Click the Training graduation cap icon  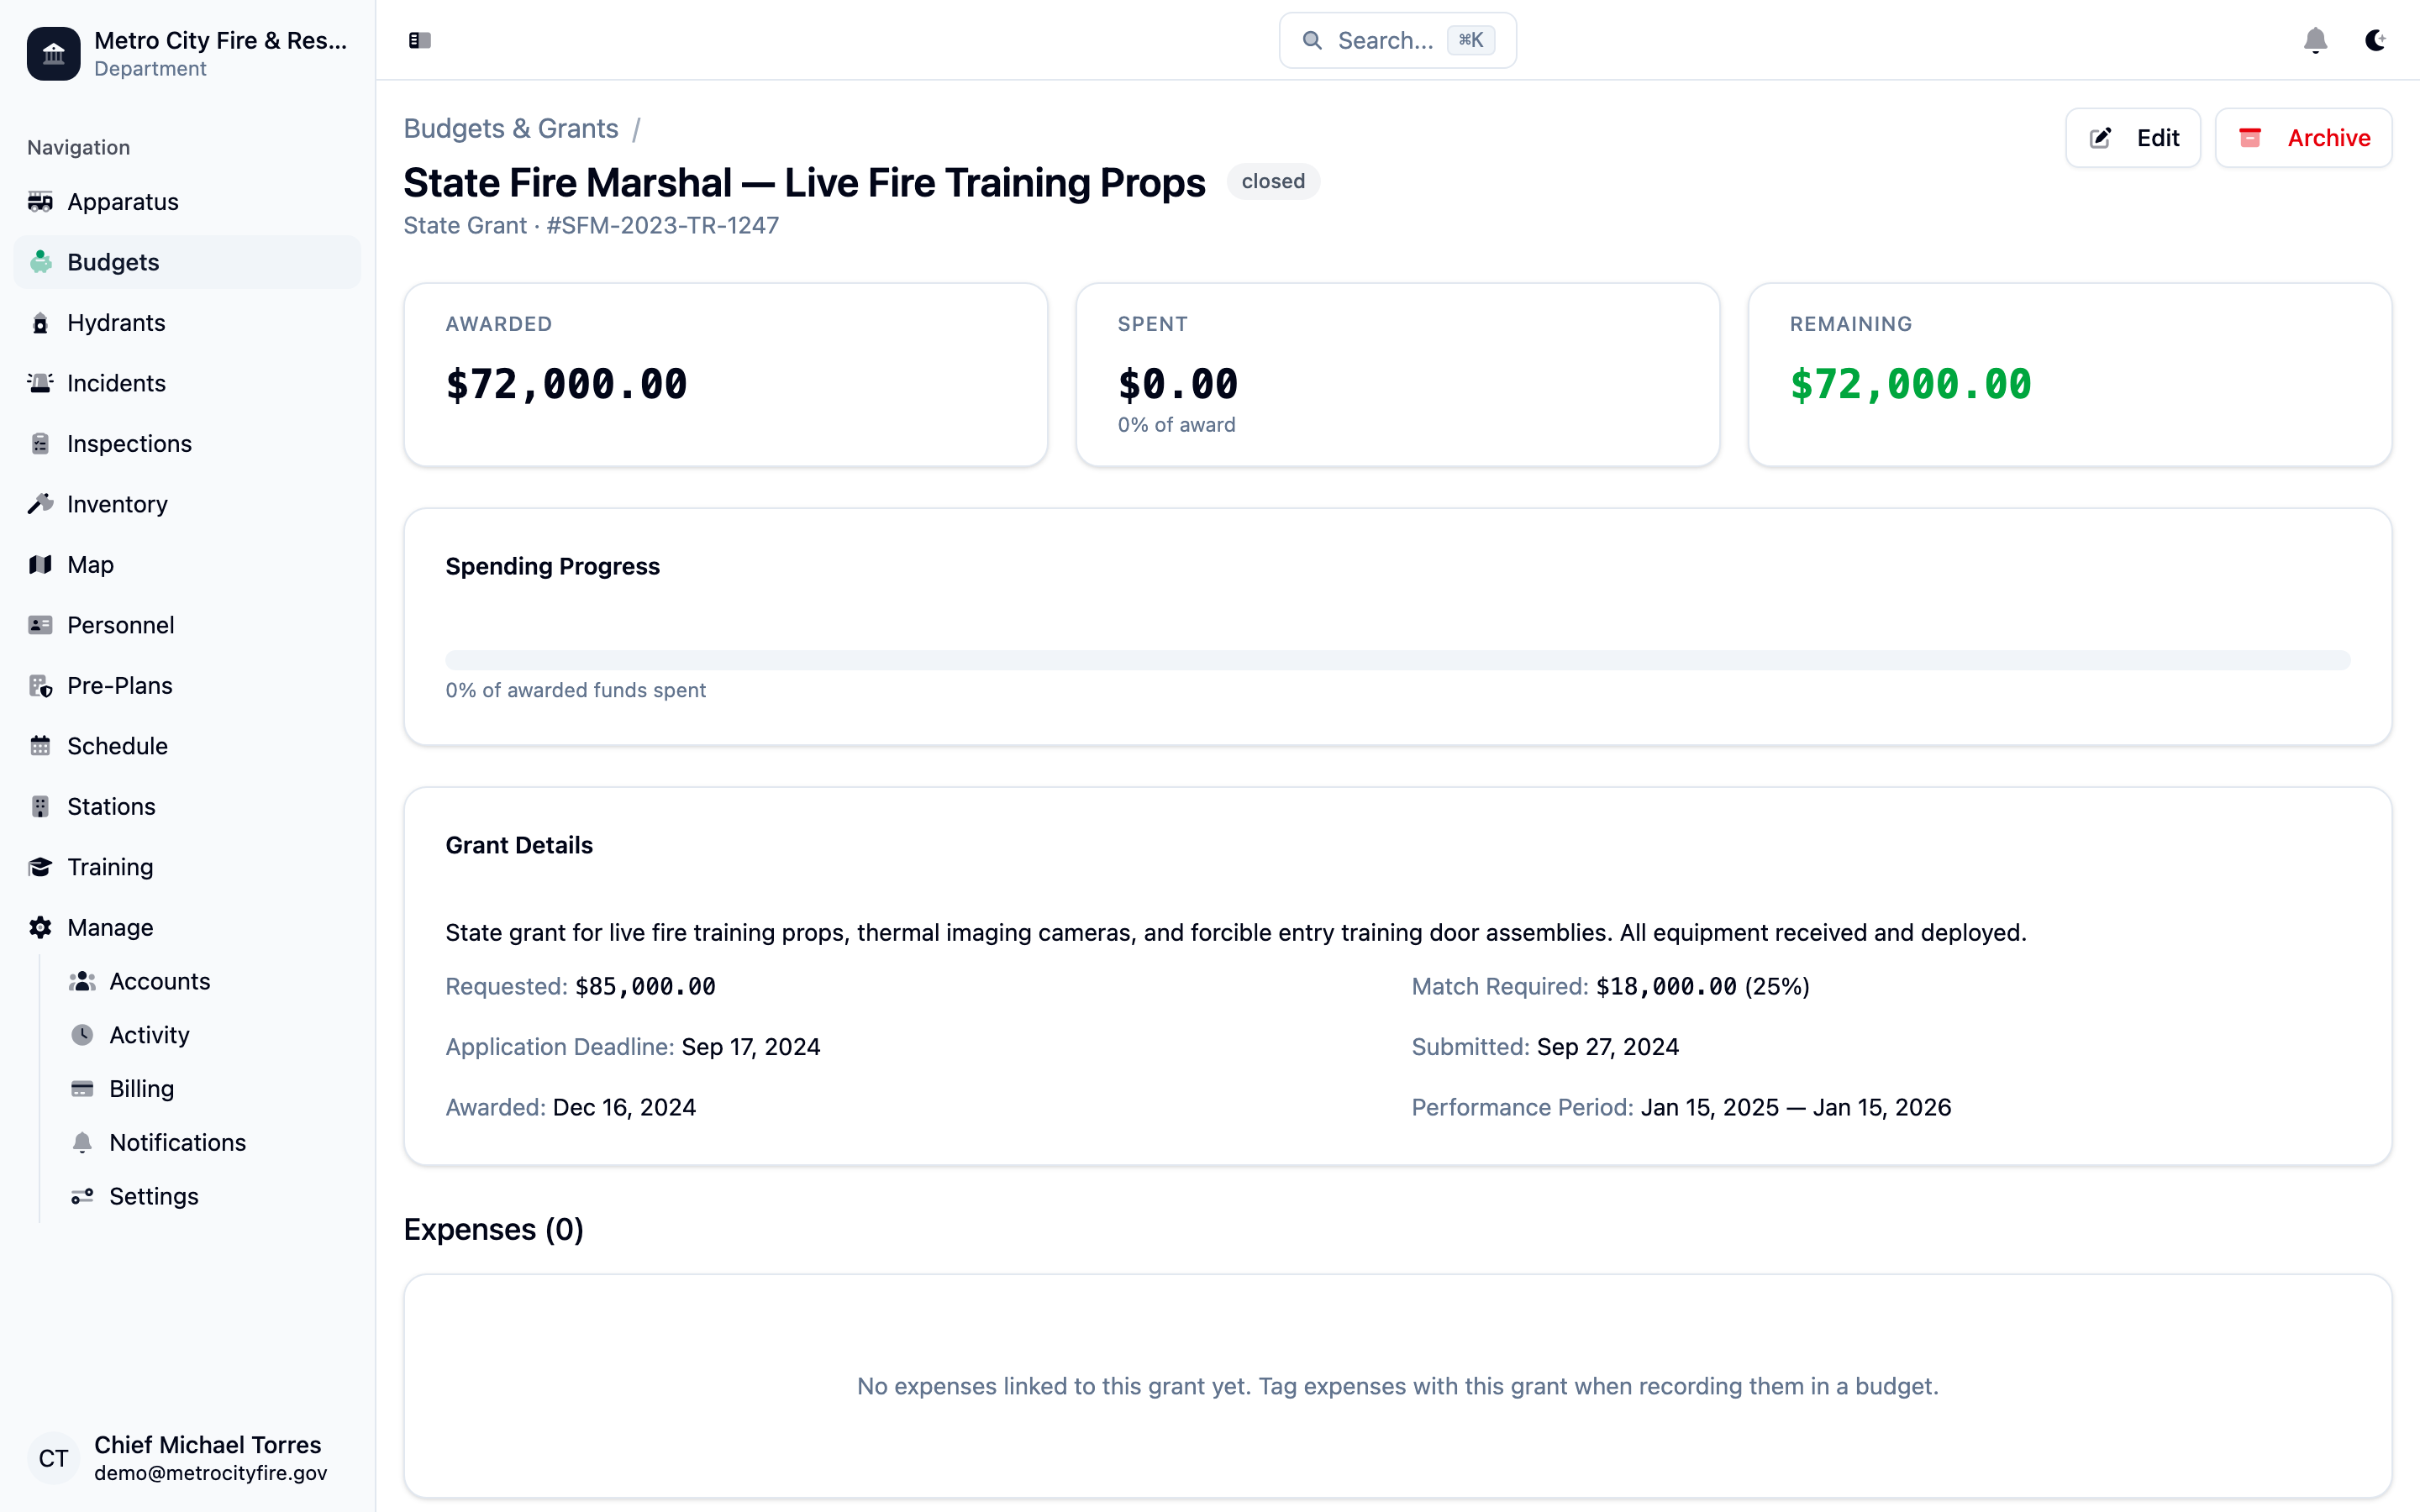(40, 867)
